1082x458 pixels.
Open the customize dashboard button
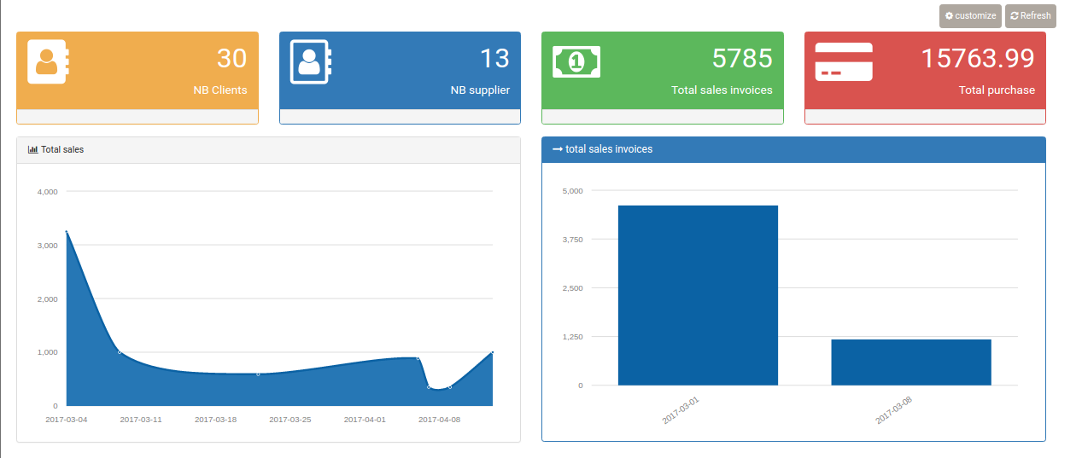[x=970, y=16]
